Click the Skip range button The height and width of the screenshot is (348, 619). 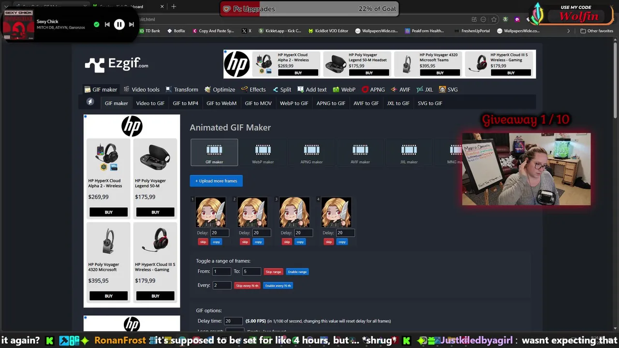[273, 272]
